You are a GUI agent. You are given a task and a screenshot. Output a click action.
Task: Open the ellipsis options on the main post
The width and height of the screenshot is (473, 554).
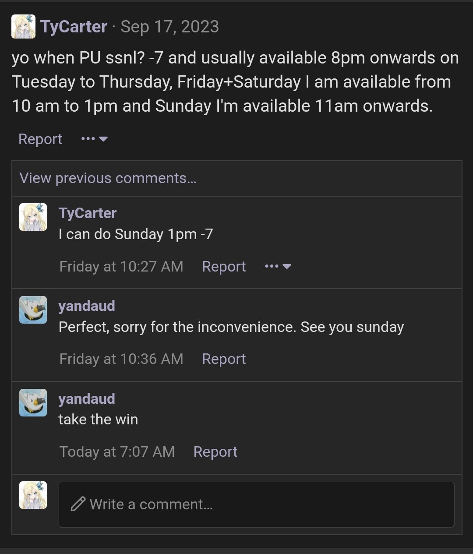pyautogui.click(x=88, y=138)
